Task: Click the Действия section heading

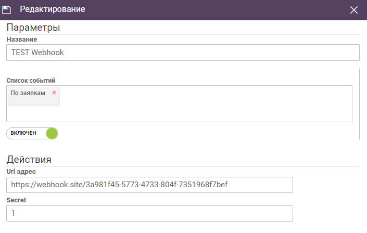Action: pos(29,159)
